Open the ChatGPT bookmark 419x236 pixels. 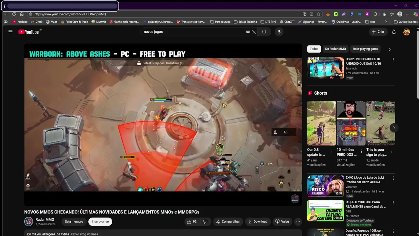(287, 22)
